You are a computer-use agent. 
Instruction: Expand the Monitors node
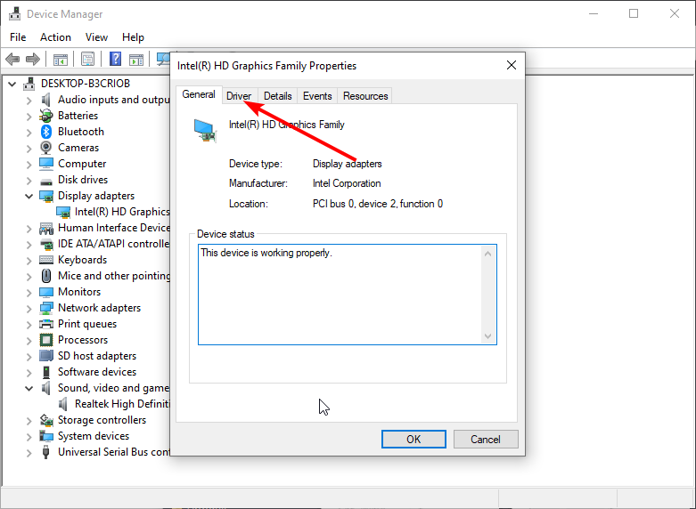[x=29, y=292]
